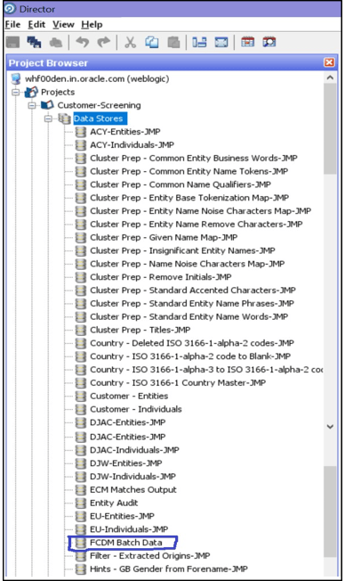
Task: Select Cluster Prep - Common Entity Business Words-JMP
Action: (x=193, y=159)
